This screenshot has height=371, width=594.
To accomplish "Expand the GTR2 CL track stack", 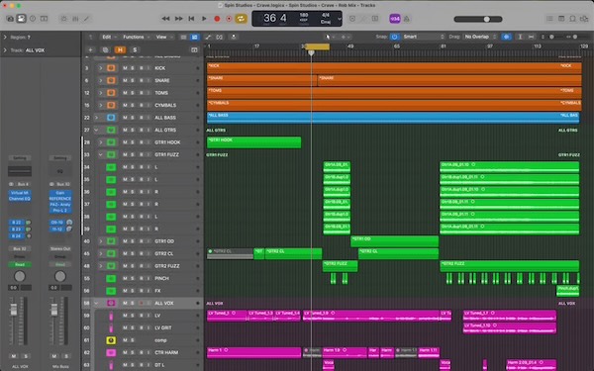I will pyautogui.click(x=101, y=253).
